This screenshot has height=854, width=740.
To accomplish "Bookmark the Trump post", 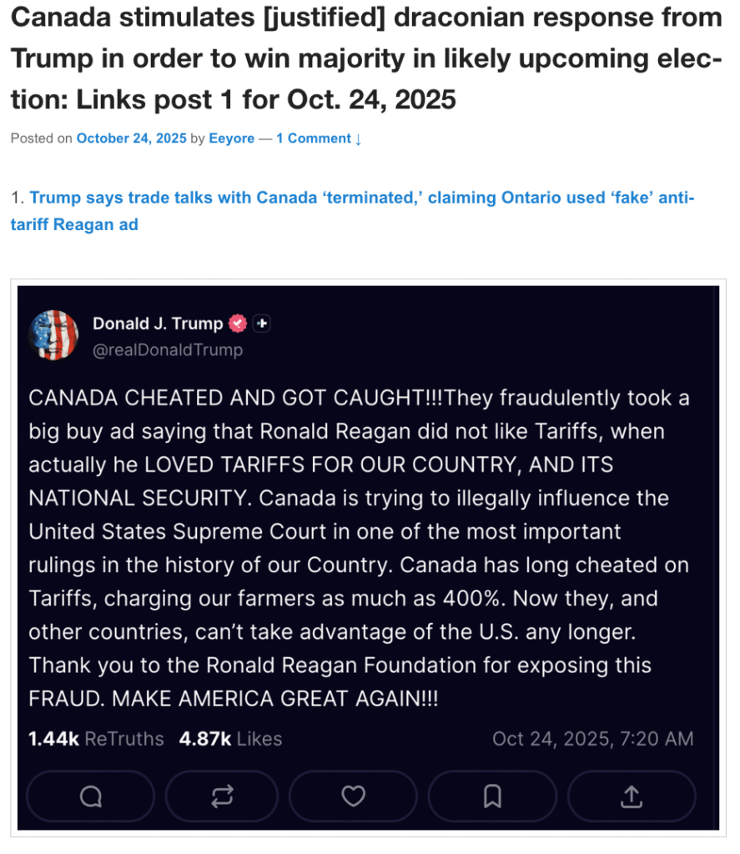I will (492, 796).
